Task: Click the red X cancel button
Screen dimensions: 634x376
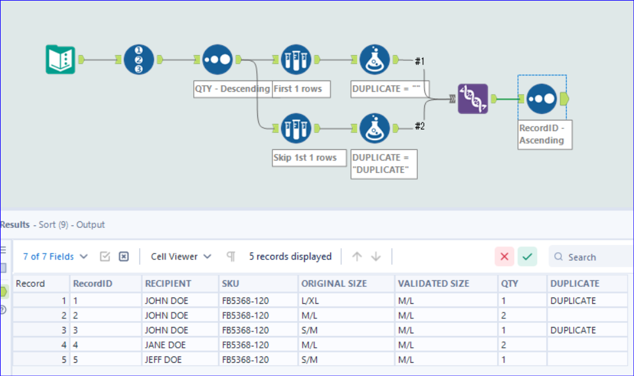Action: point(504,256)
